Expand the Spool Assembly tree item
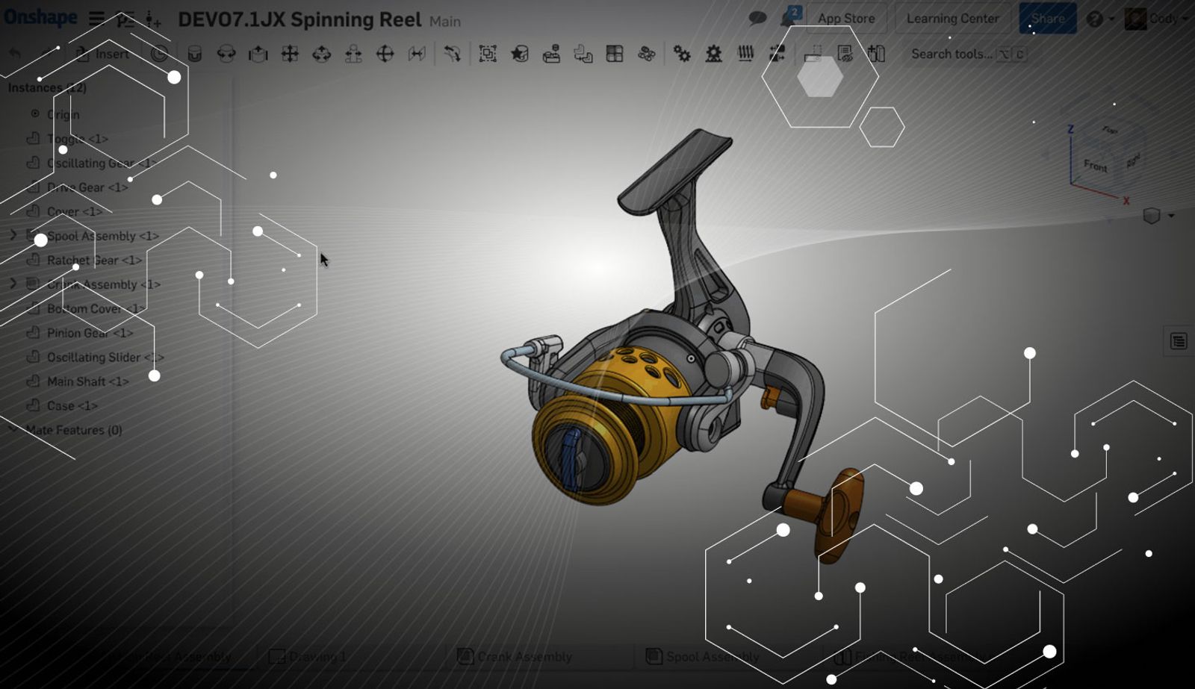The height and width of the screenshot is (689, 1195). pyautogui.click(x=13, y=235)
